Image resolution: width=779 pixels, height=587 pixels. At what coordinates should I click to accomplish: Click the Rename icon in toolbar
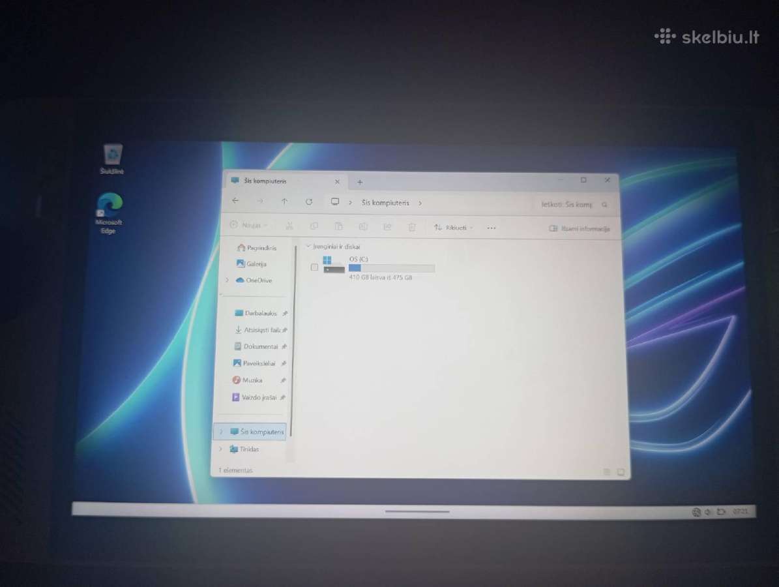click(363, 227)
